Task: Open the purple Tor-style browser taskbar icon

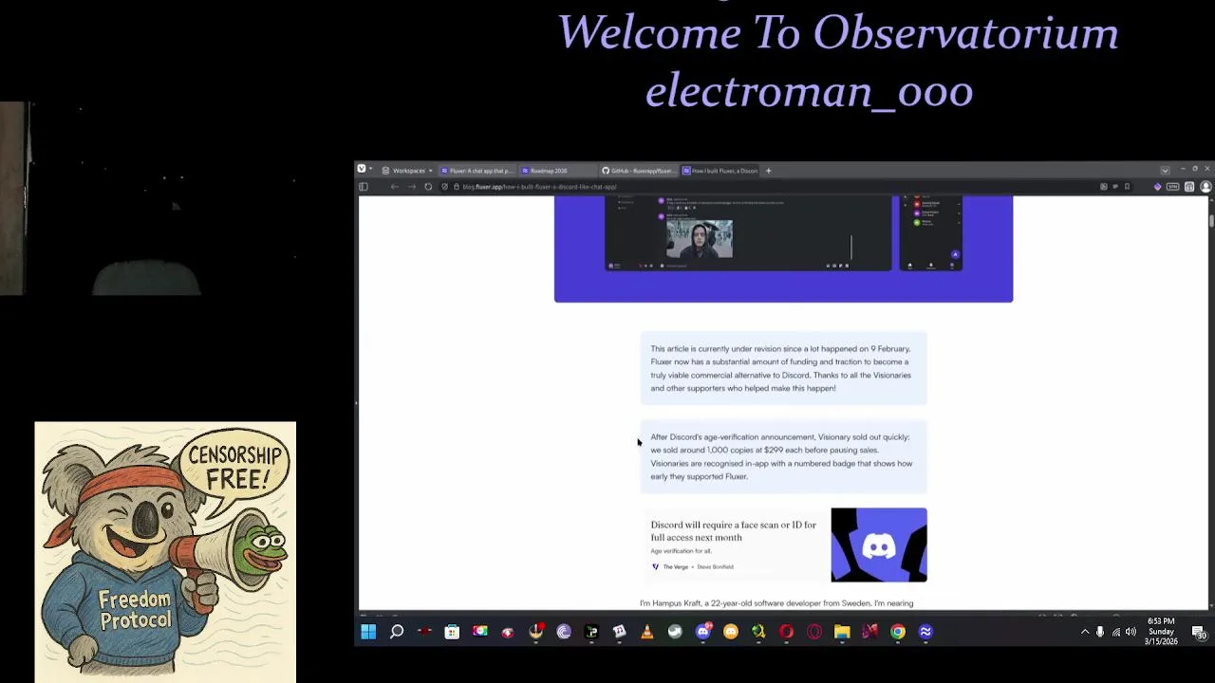Action: point(564,632)
